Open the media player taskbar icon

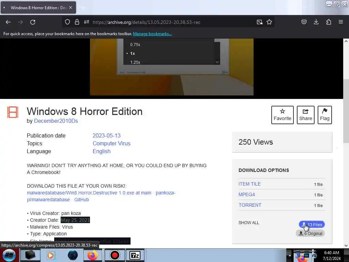50,255
